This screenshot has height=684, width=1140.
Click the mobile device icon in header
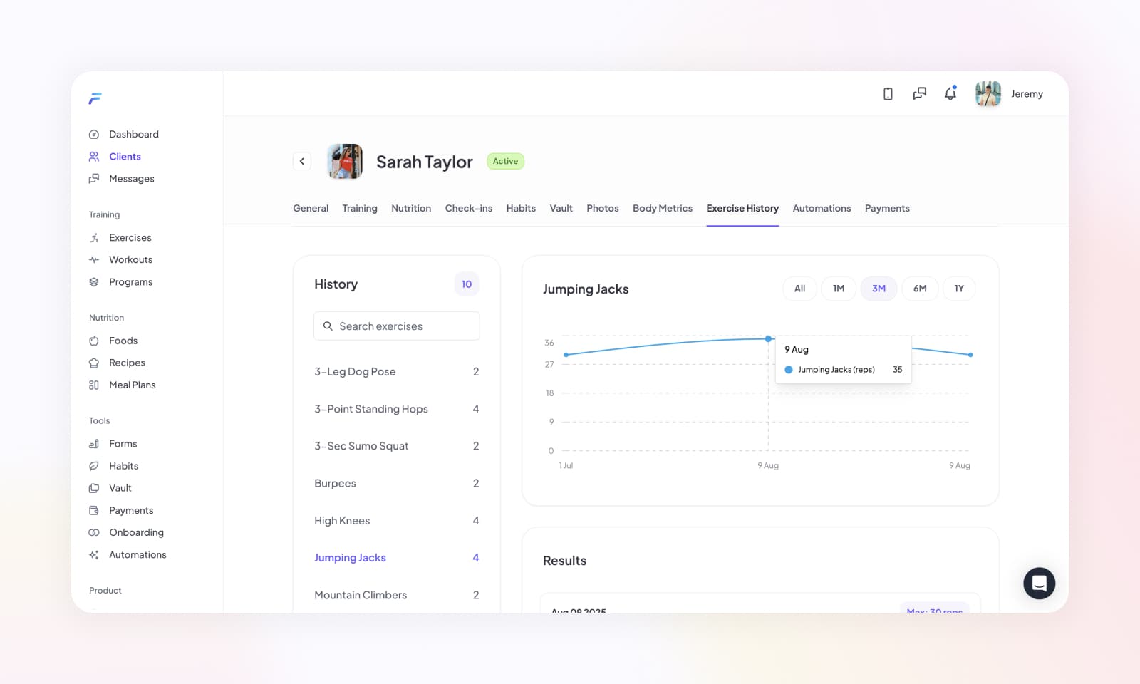point(888,94)
